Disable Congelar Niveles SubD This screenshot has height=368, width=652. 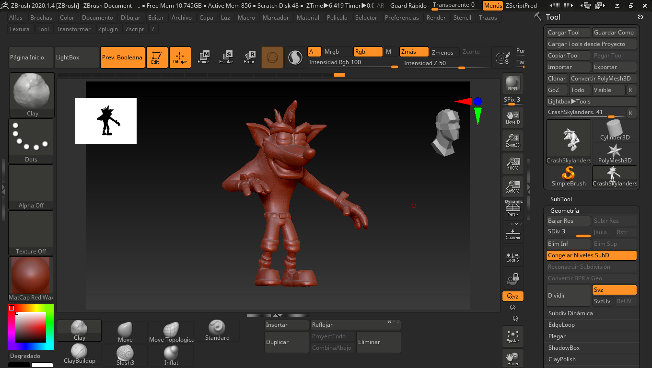tap(591, 255)
